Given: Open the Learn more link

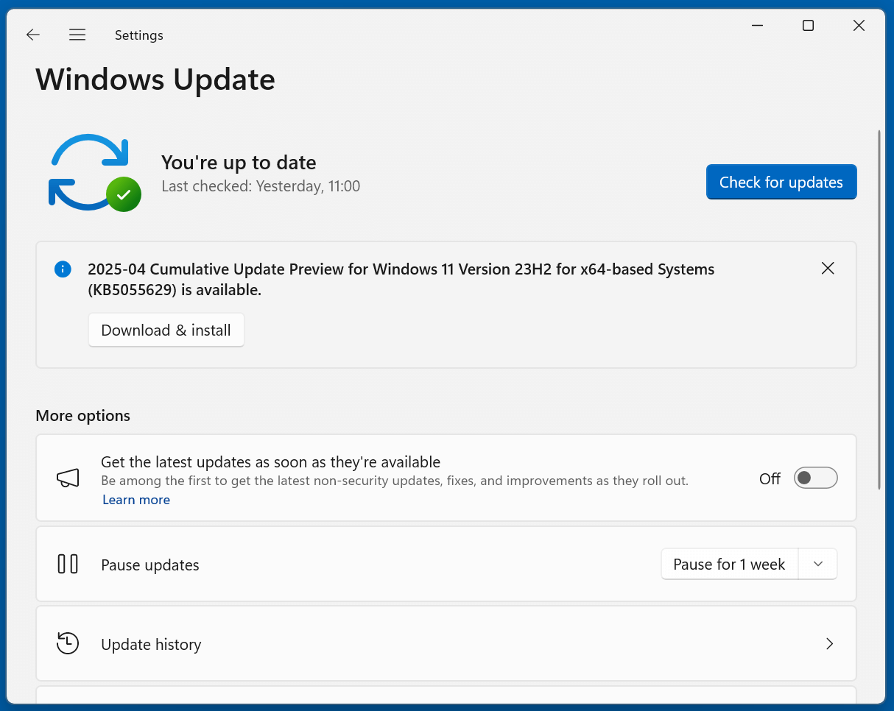Looking at the screenshot, I should pyautogui.click(x=135, y=500).
